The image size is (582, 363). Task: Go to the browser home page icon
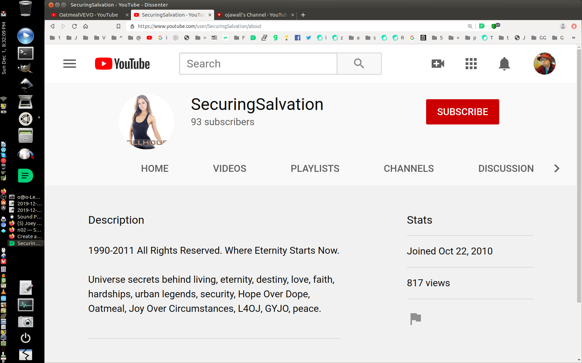86,26
